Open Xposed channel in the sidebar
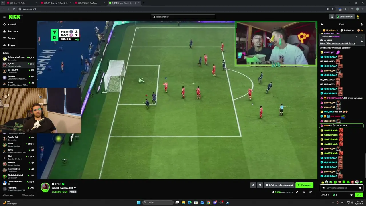The image size is (366, 206). pyautogui.click(x=18, y=77)
